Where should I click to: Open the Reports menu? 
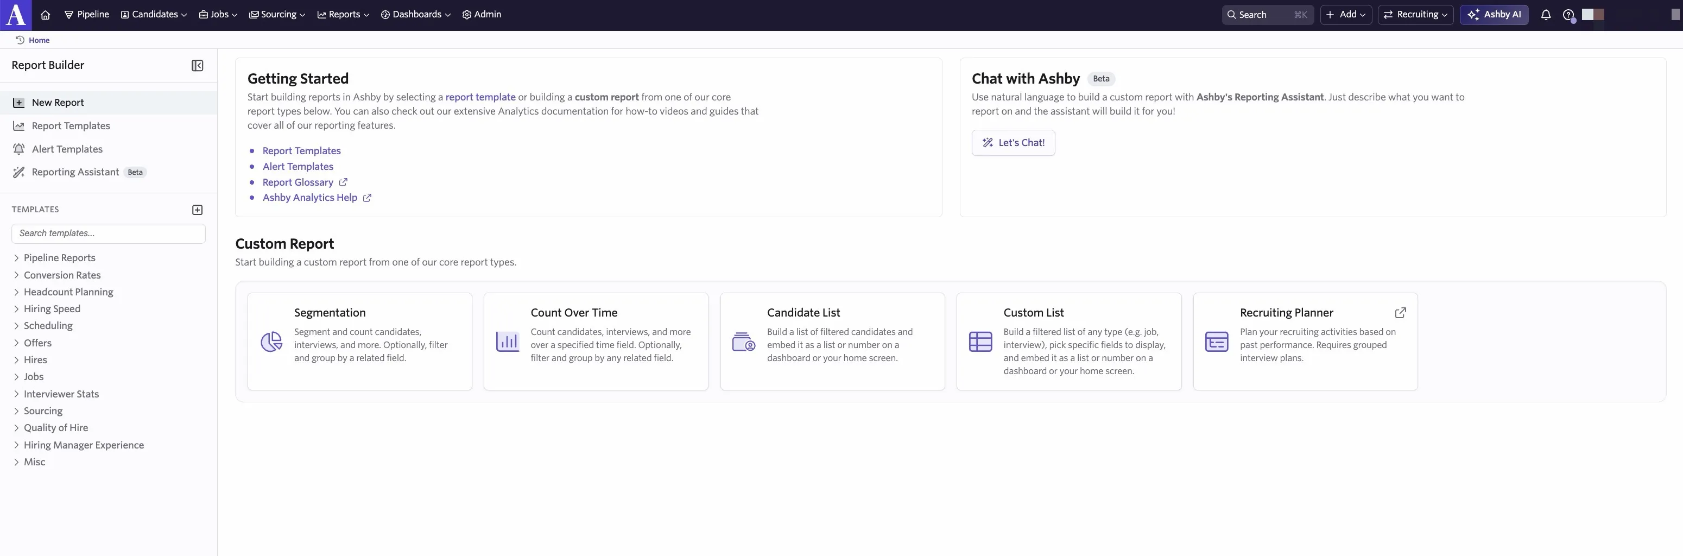tap(343, 14)
